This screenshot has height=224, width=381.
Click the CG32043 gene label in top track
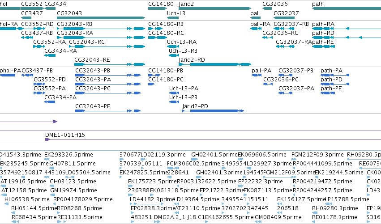pyautogui.click(x=69, y=13)
